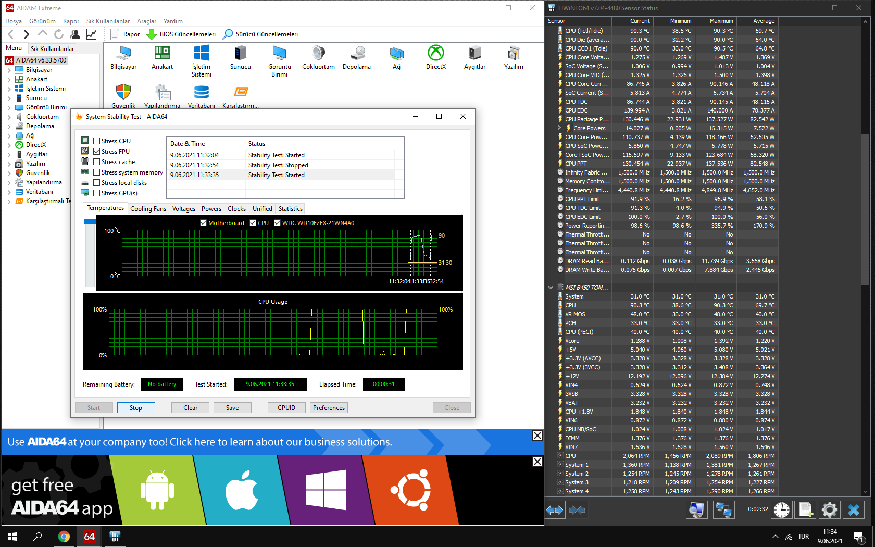Image resolution: width=875 pixels, height=547 pixels.
Task: Enable Stress system memory checkbox
Action: (96, 172)
